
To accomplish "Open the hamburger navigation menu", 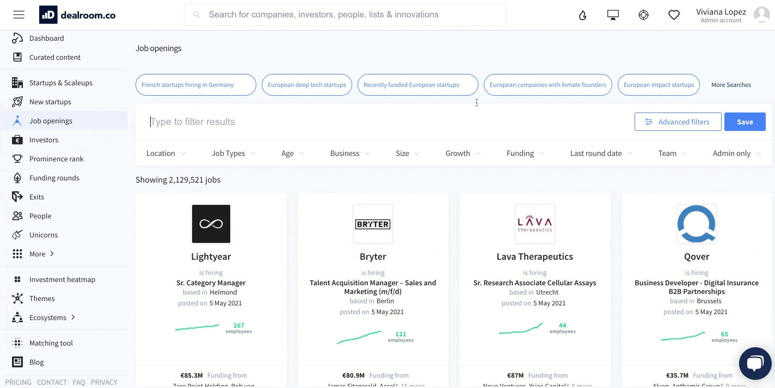I will (19, 15).
